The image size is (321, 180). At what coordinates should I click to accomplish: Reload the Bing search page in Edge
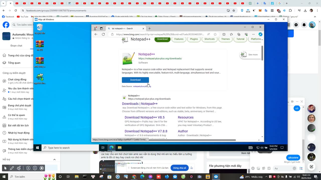pos(103,34)
